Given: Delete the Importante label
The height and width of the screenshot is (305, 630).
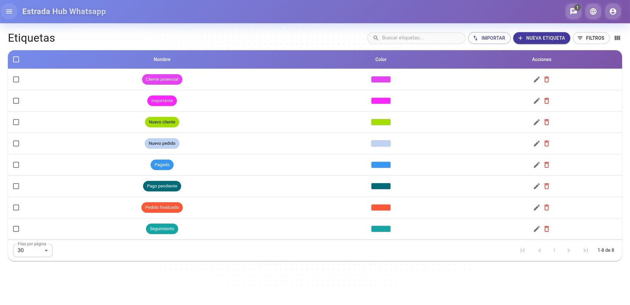Looking at the screenshot, I should [547, 101].
